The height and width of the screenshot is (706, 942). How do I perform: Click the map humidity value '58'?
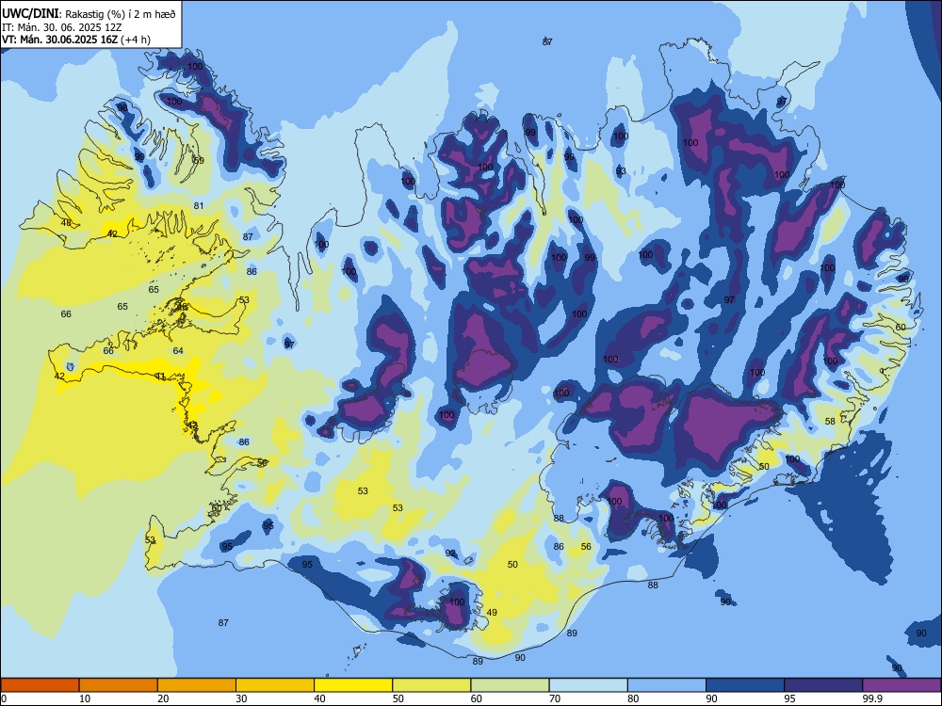click(x=830, y=422)
